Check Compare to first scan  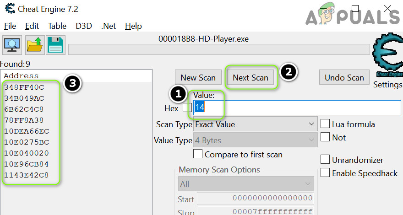[198, 154]
